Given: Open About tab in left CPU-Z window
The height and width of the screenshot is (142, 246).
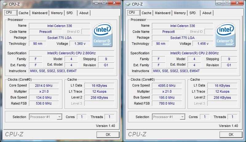Looking at the screenshot, I should click(84, 13).
